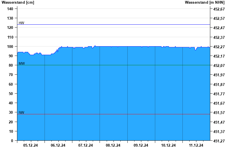Click the blue HW threshold line
The image size is (227, 156).
tap(113, 25)
